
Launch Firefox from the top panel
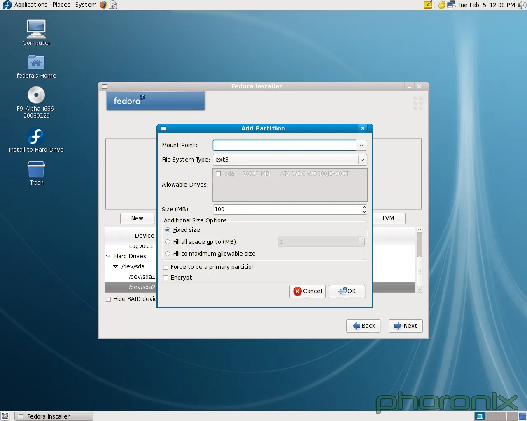103,5
